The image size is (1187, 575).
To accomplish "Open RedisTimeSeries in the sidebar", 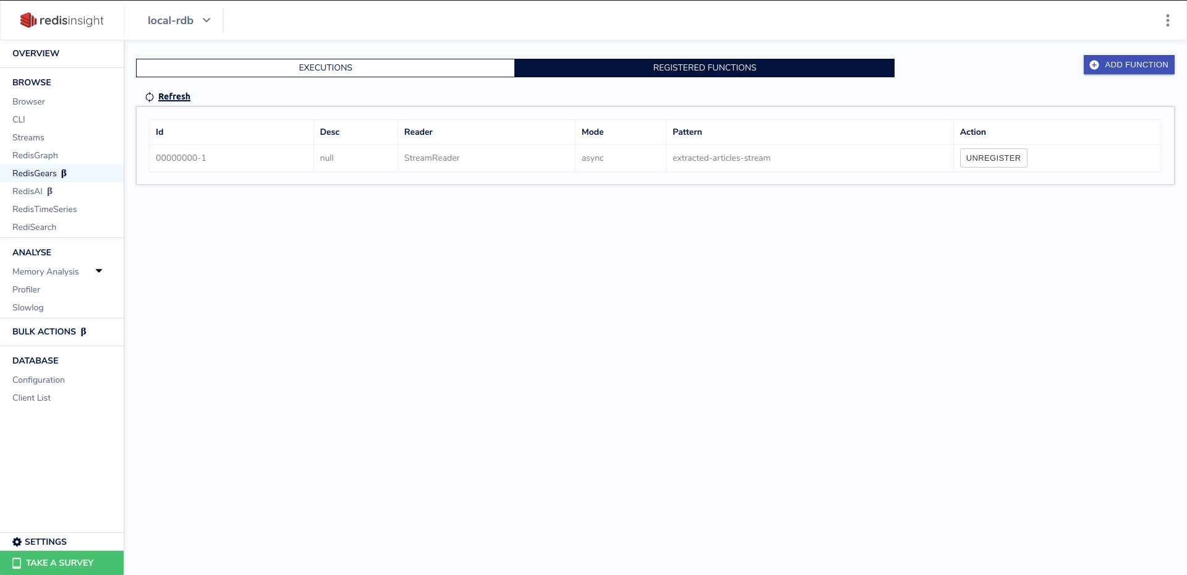I will tap(45, 209).
